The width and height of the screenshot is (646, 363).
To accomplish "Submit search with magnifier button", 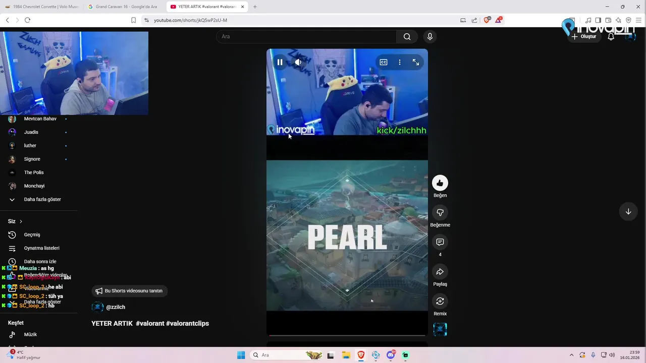I will (x=407, y=36).
